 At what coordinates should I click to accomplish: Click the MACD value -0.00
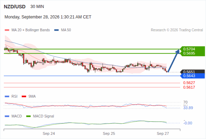tap(188, 123)
